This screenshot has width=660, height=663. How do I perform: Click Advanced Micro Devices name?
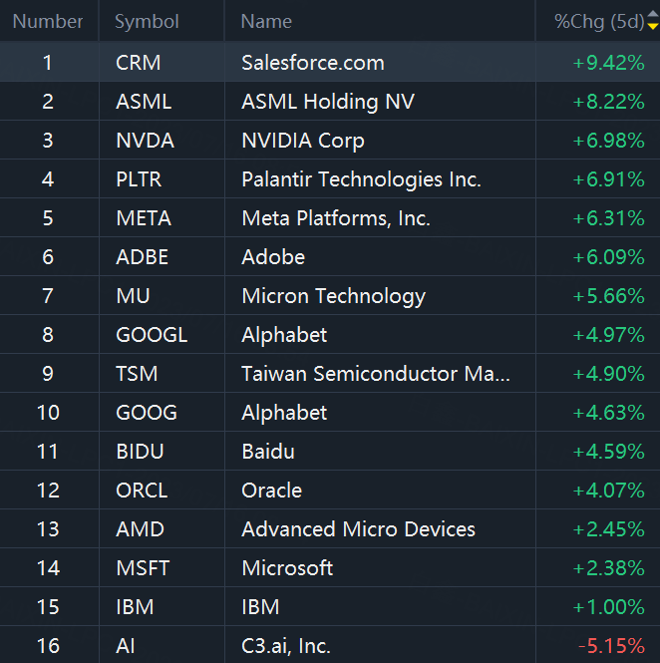click(x=358, y=529)
